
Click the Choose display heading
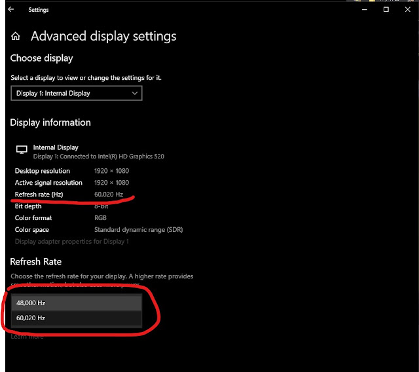(41, 58)
